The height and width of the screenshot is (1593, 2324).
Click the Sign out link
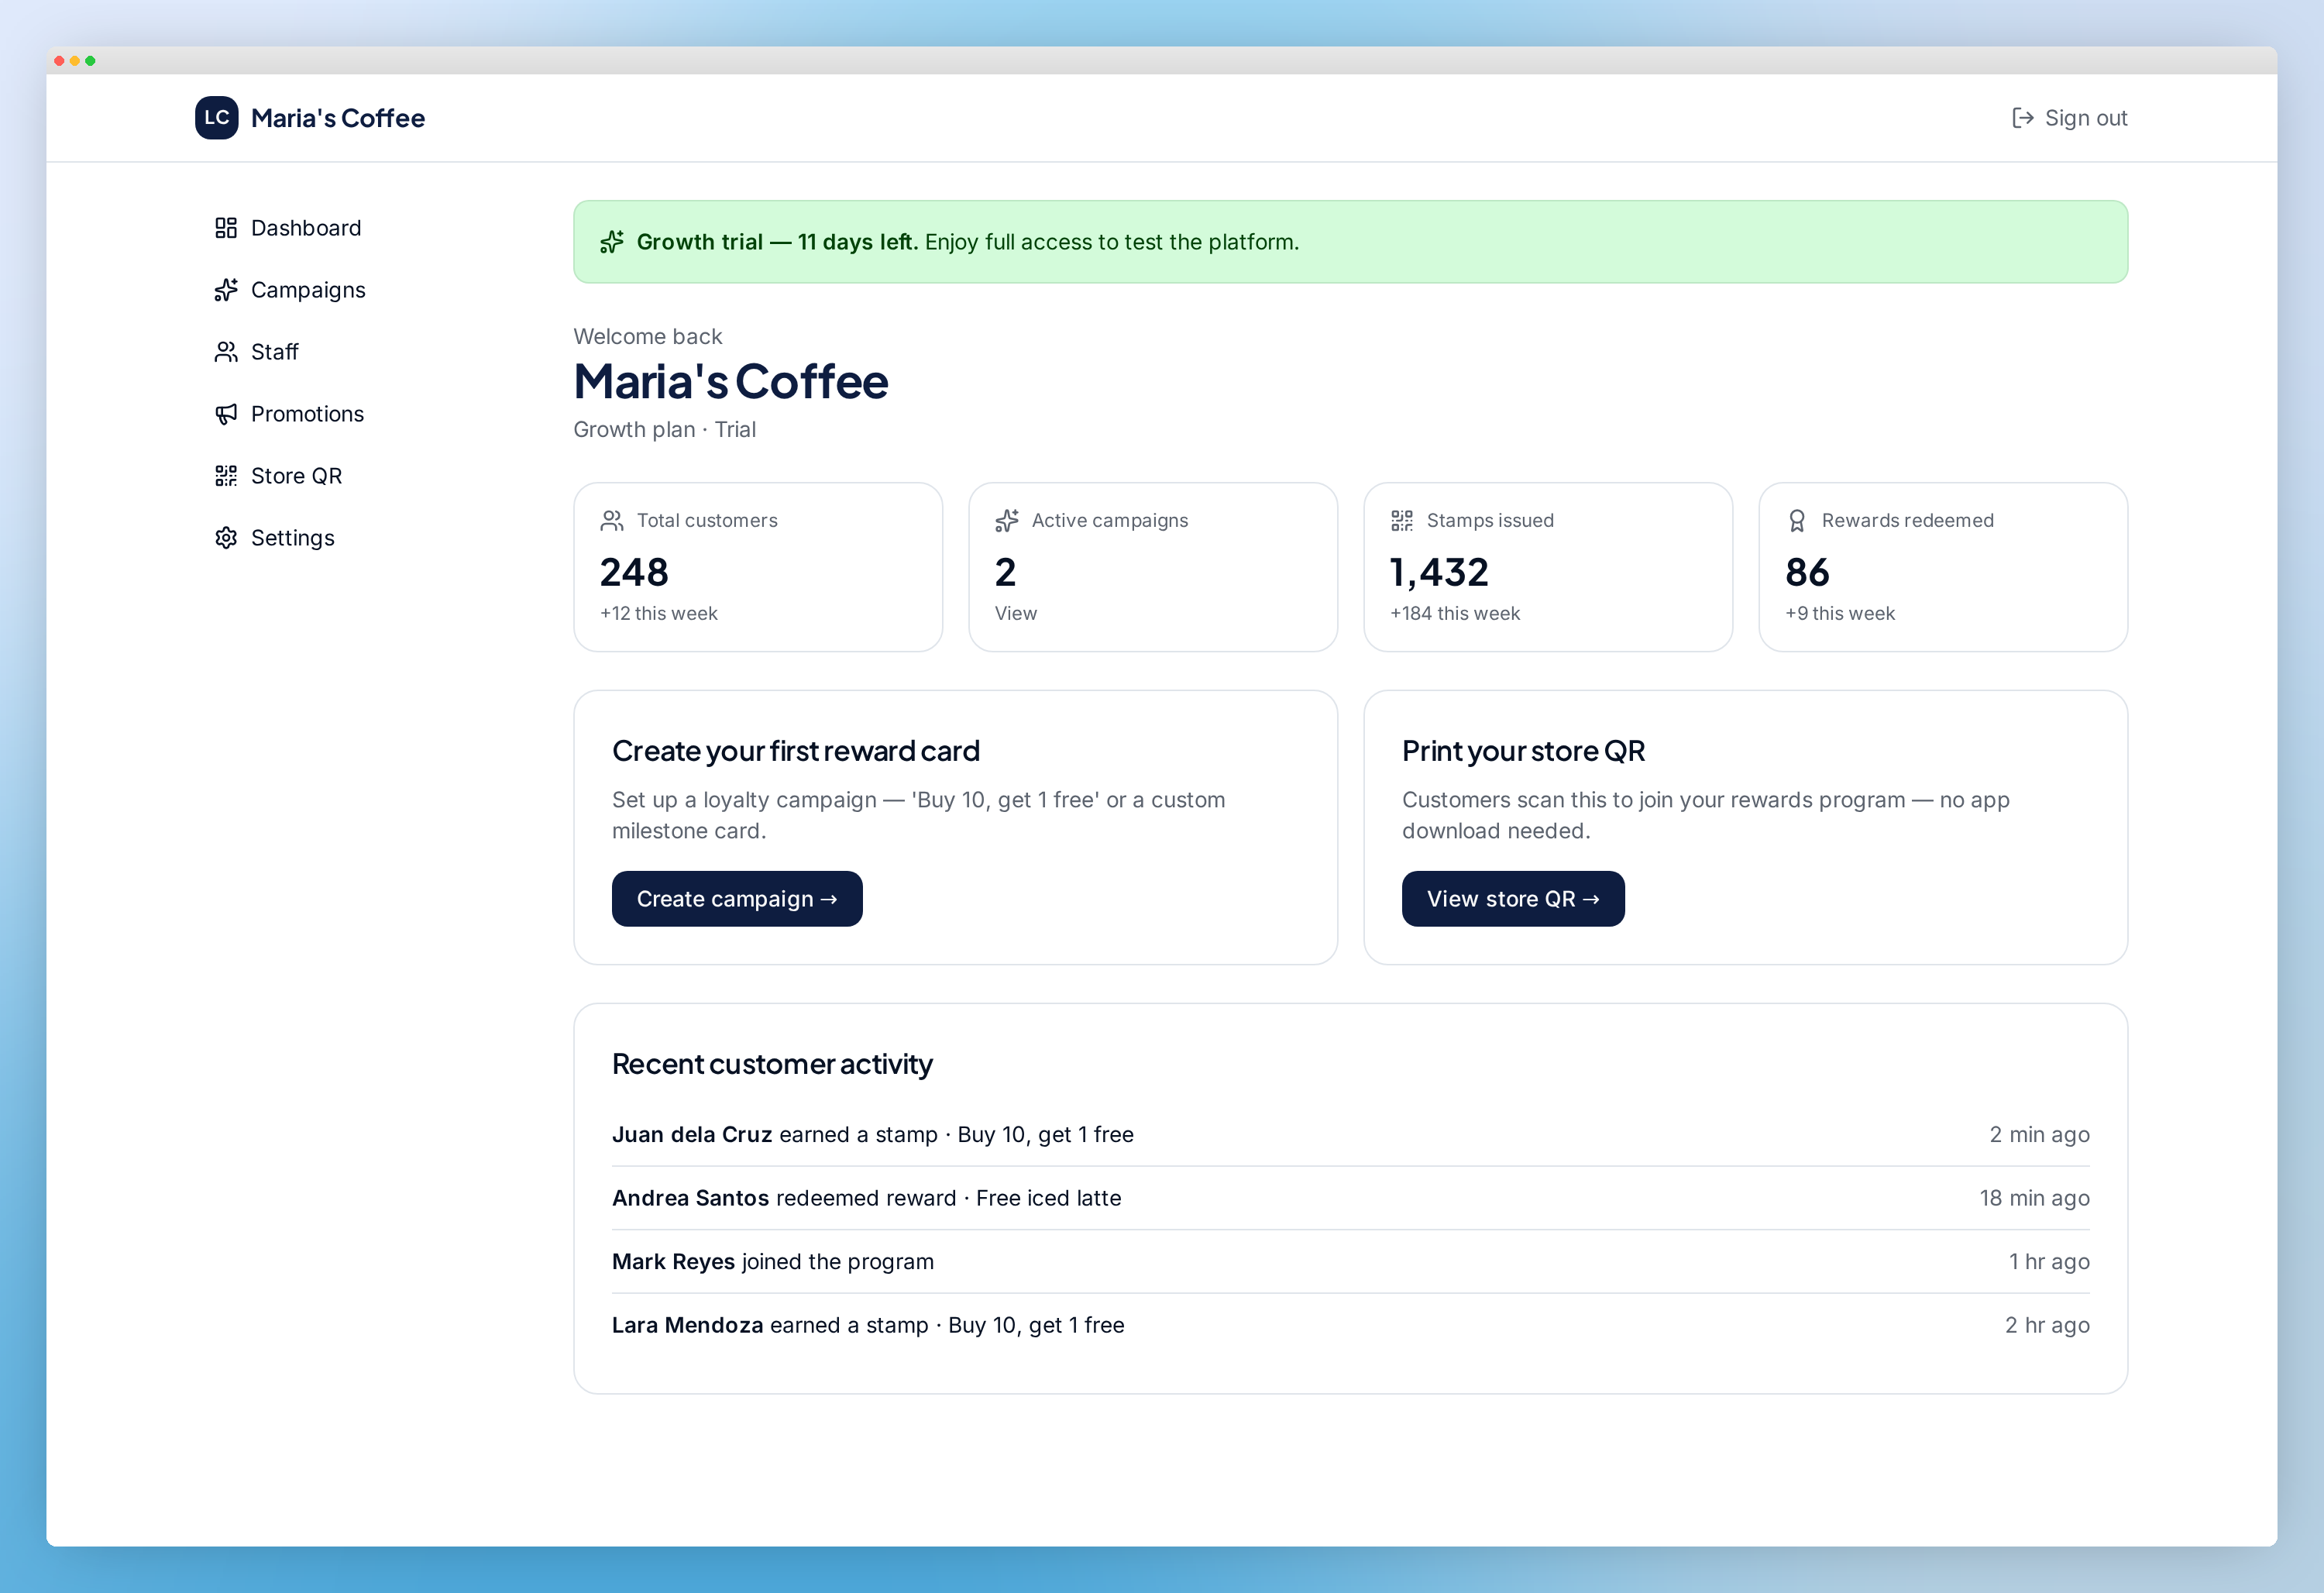click(2070, 118)
